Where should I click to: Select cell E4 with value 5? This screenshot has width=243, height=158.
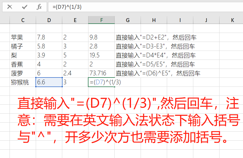pyautogui.click(x=75, y=55)
